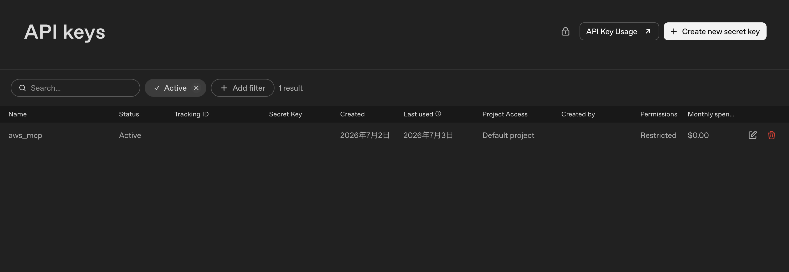Click the plus icon in Add filter

click(224, 88)
